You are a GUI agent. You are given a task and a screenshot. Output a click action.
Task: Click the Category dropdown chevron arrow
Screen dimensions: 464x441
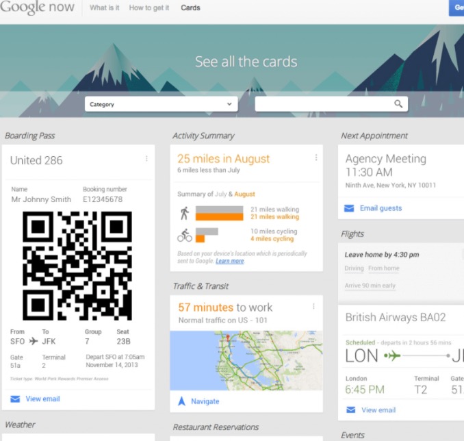229,104
